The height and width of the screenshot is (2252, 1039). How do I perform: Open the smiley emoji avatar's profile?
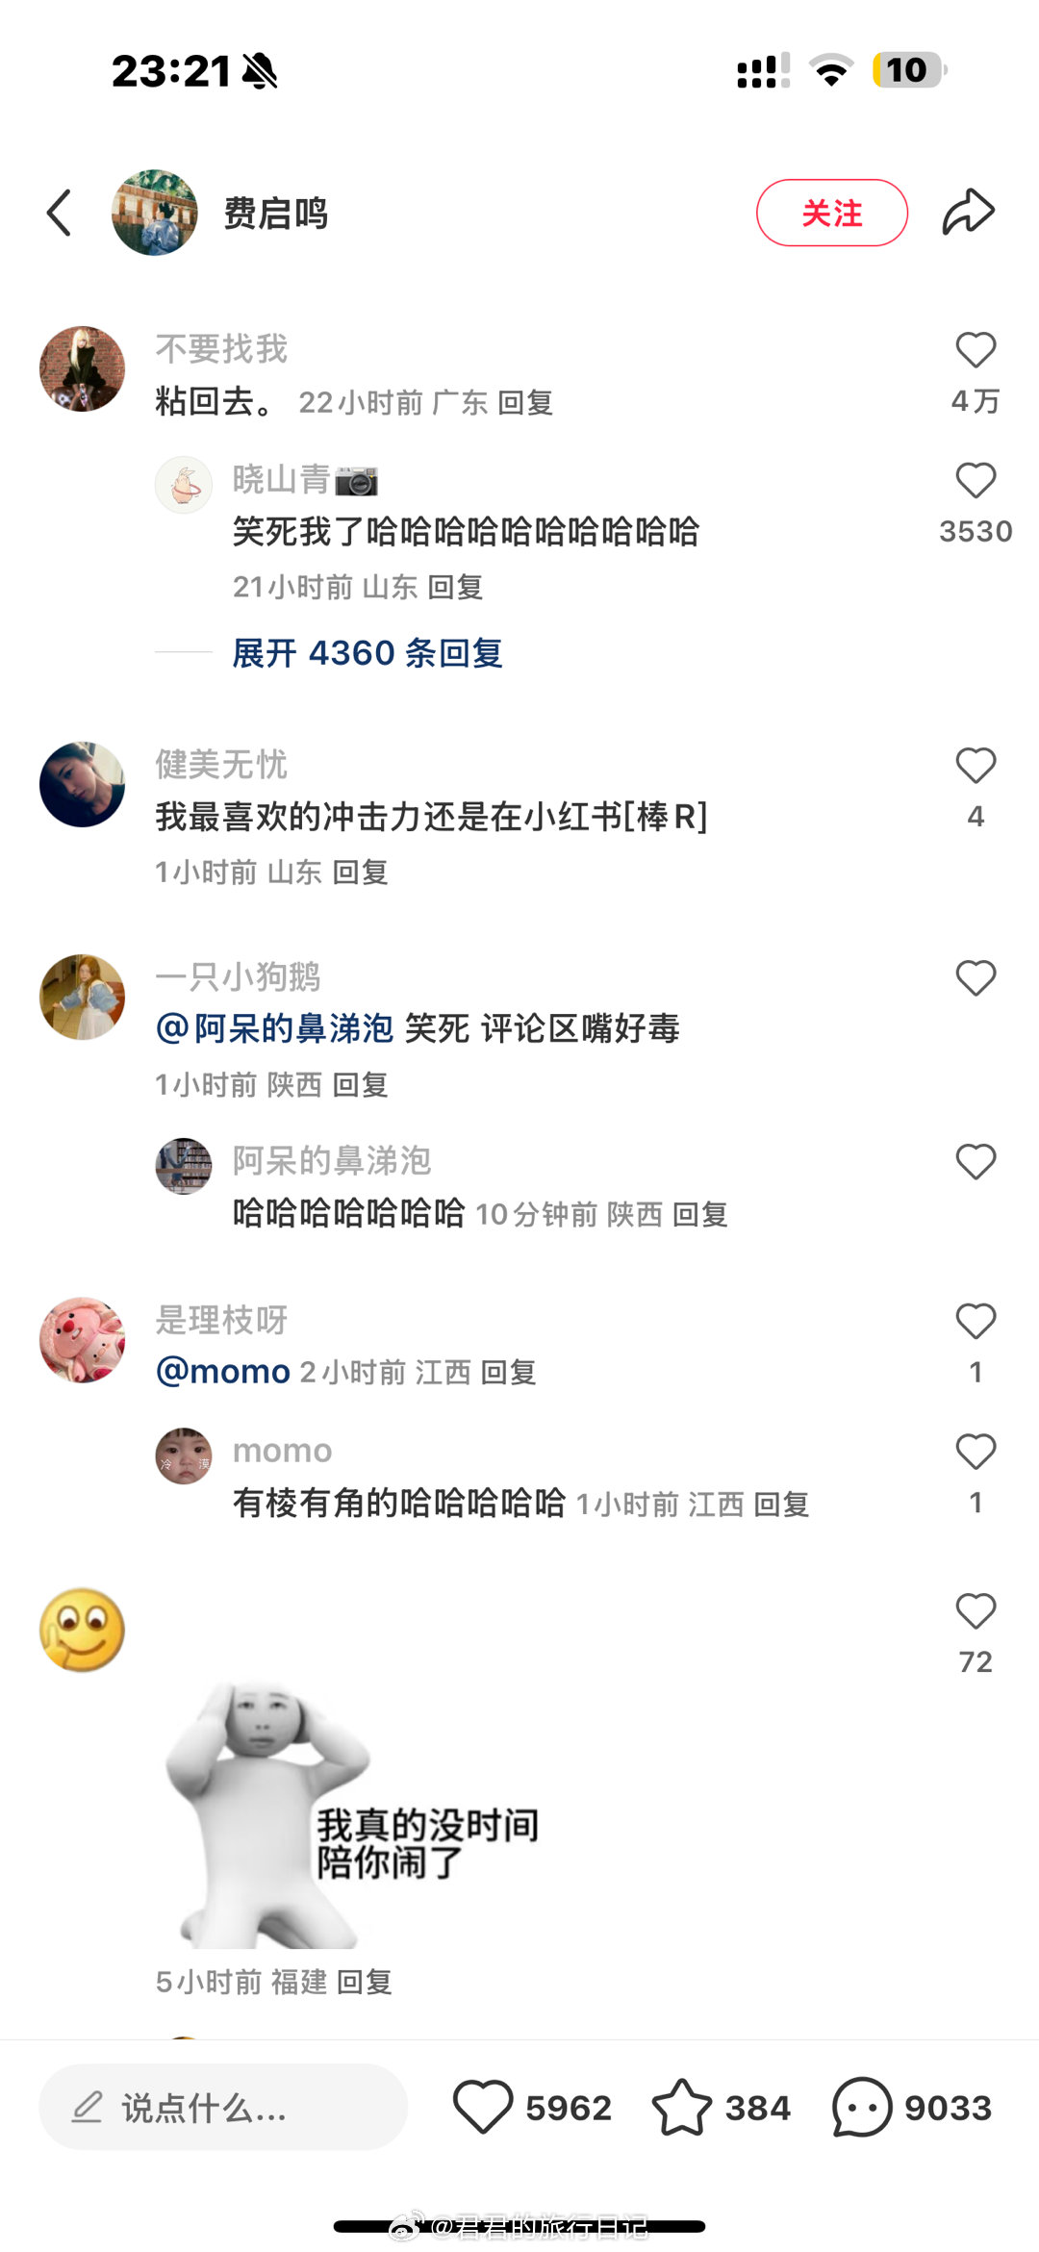pyautogui.click(x=82, y=1630)
